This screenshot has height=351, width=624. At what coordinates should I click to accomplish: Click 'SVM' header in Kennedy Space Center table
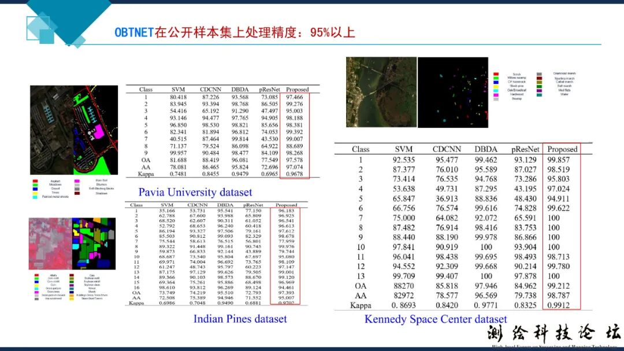[x=403, y=149]
